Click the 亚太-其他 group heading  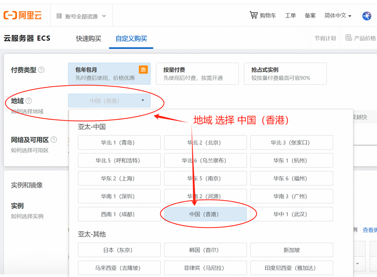pos(92,234)
